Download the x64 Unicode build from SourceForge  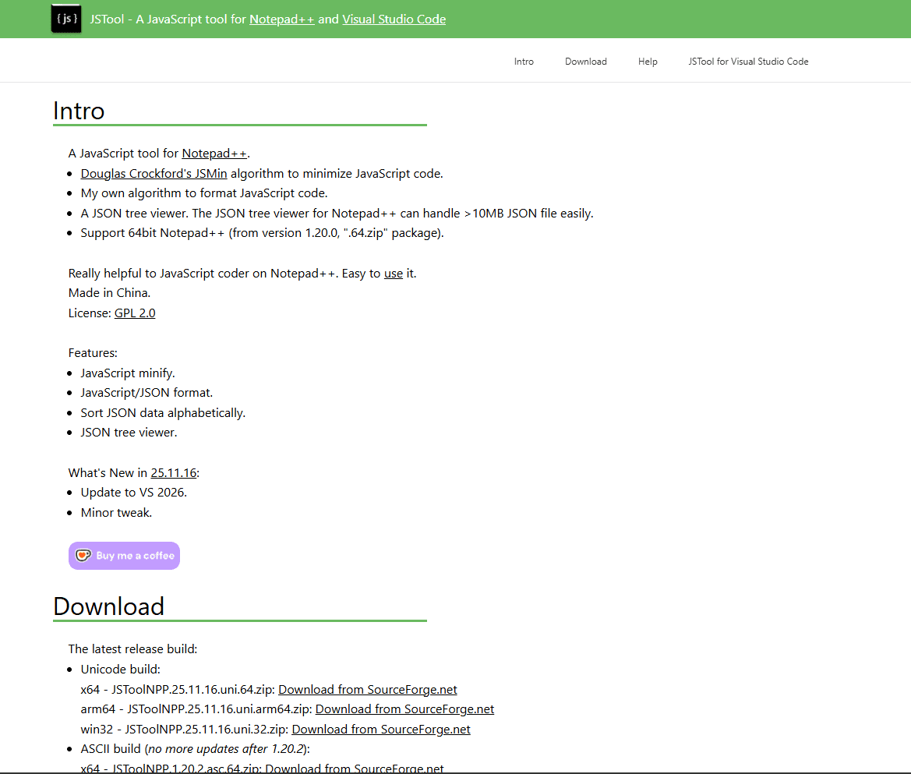pyautogui.click(x=368, y=689)
